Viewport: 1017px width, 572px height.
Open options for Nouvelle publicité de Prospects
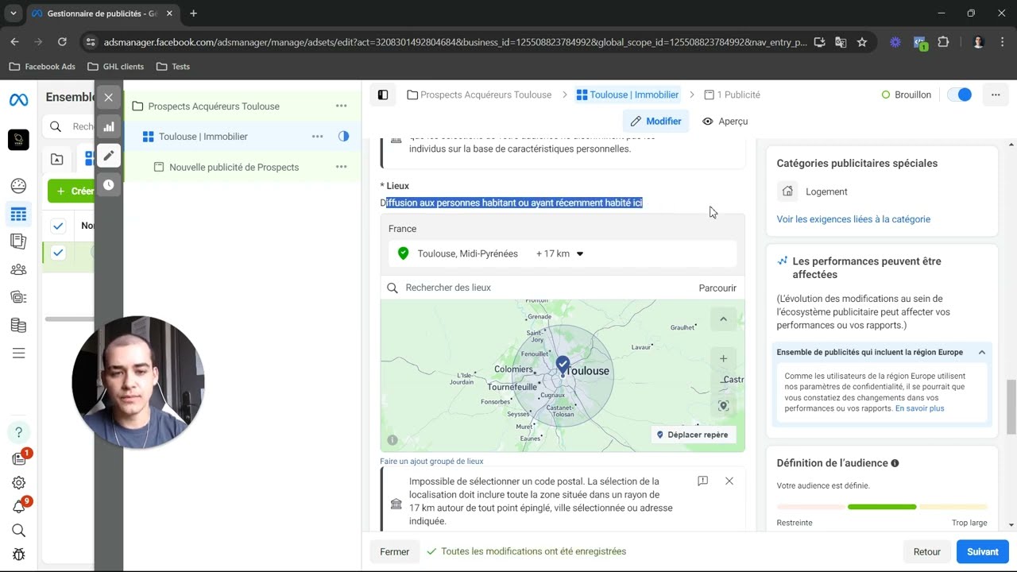coord(341,167)
